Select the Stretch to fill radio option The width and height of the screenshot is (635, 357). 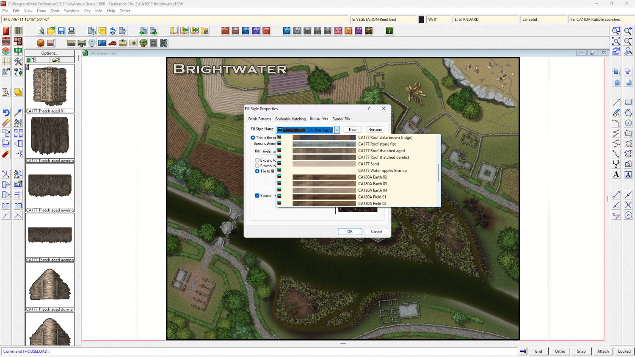coord(257,166)
